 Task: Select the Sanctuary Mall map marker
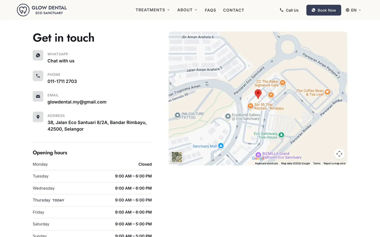(221, 146)
